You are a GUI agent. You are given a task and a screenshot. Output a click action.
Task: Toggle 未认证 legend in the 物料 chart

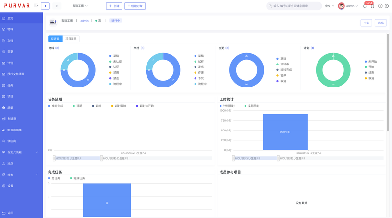(116, 62)
